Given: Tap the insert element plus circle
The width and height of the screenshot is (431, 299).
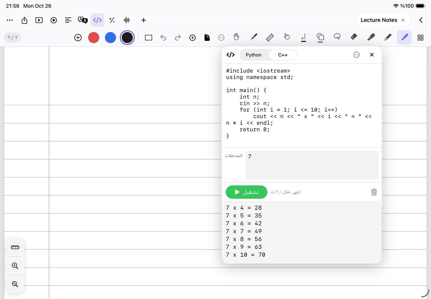Looking at the screenshot, I should coord(192,38).
